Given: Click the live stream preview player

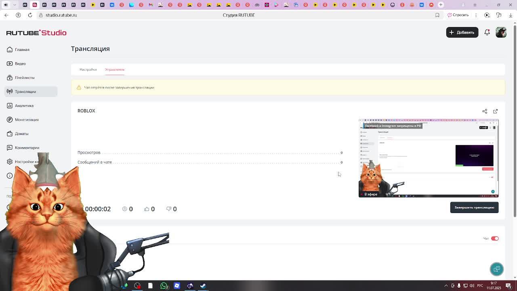Looking at the screenshot, I should coord(429,158).
